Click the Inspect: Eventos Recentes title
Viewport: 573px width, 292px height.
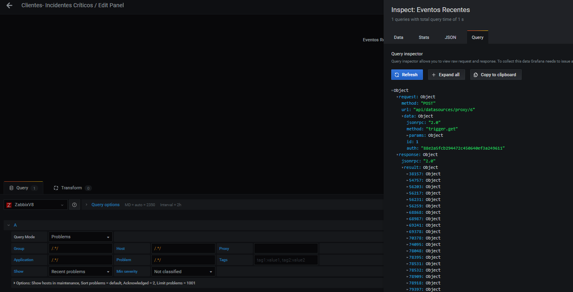[431, 10]
